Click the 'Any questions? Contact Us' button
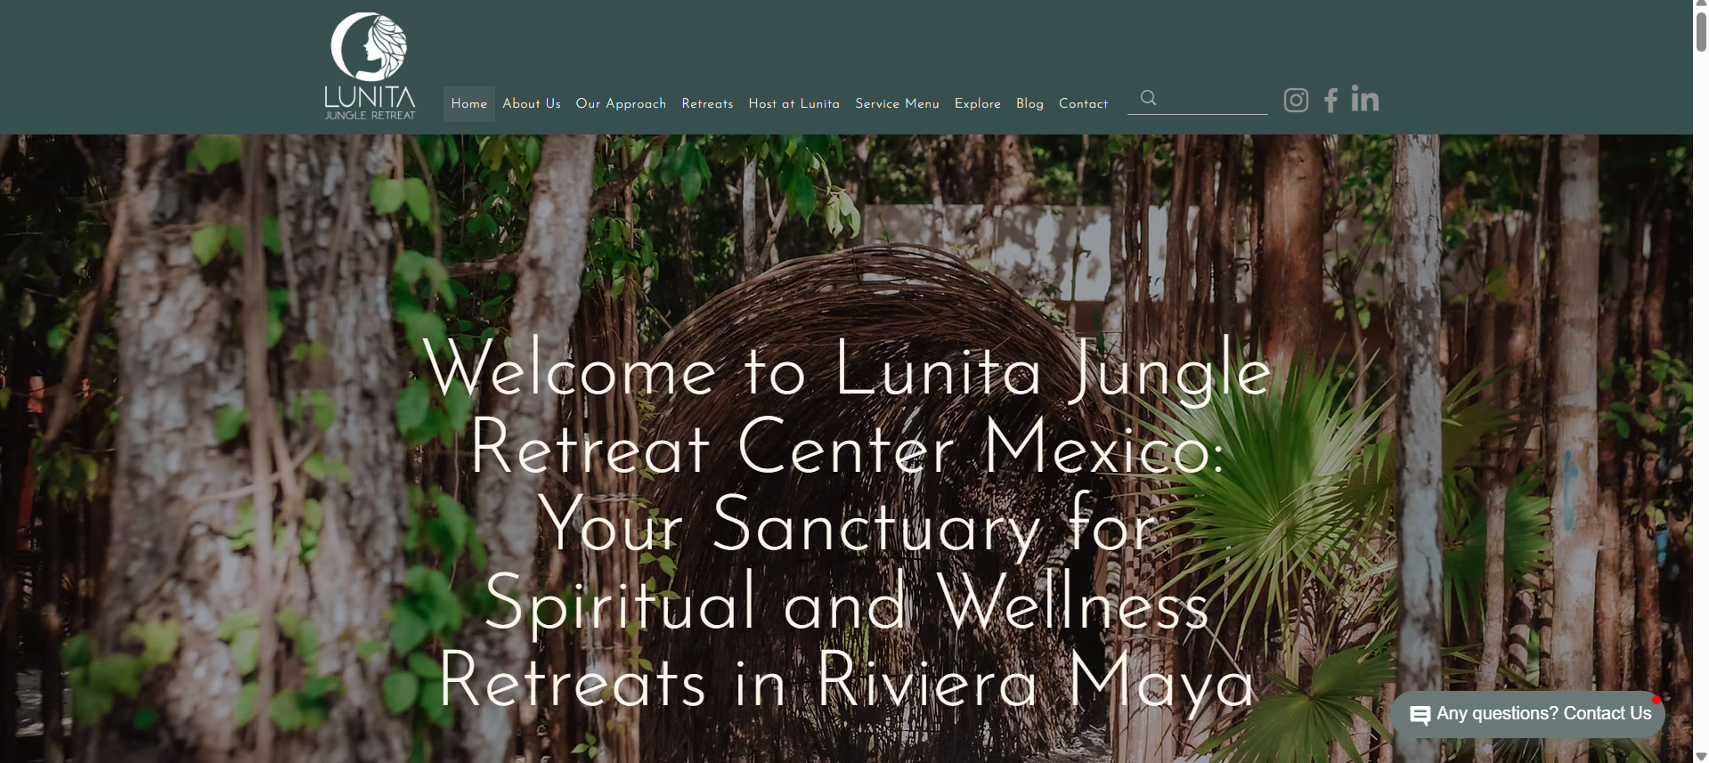 pyautogui.click(x=1528, y=714)
